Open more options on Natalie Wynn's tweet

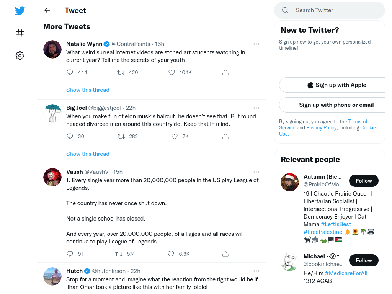tap(256, 44)
